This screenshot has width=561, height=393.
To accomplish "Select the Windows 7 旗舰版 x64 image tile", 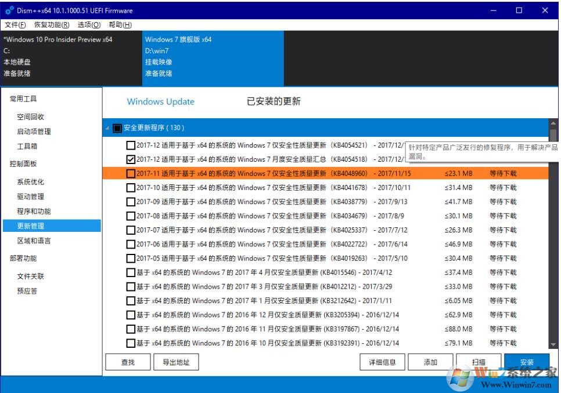I will pyautogui.click(x=214, y=57).
